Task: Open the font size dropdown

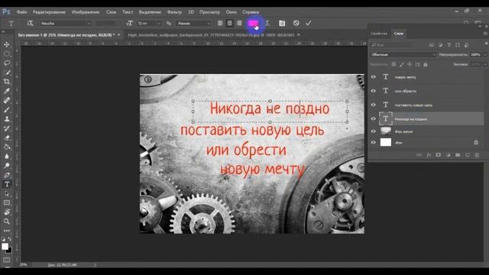Action: click(x=159, y=24)
